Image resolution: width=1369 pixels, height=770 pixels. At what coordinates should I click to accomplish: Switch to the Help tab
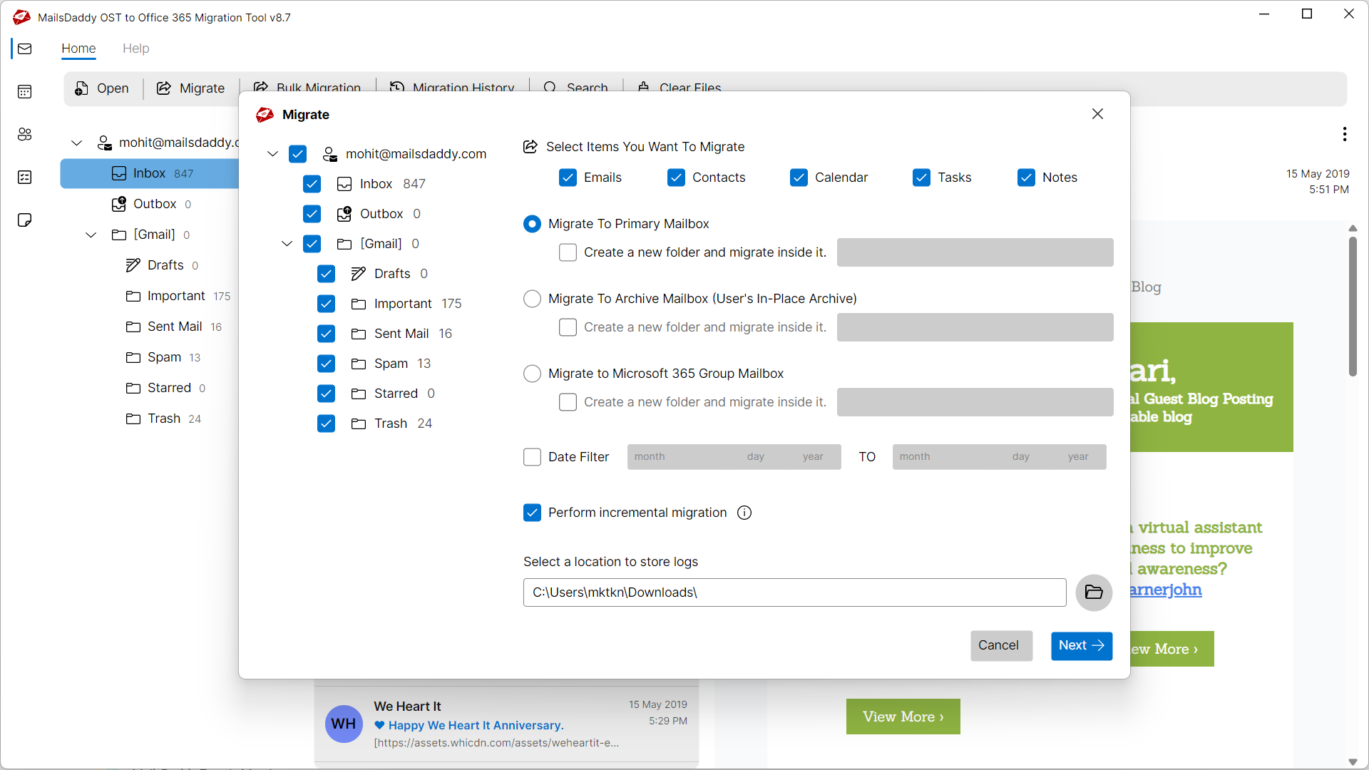coord(135,48)
